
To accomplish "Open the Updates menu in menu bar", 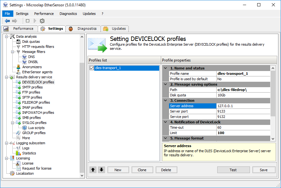I will tap(89, 14).
